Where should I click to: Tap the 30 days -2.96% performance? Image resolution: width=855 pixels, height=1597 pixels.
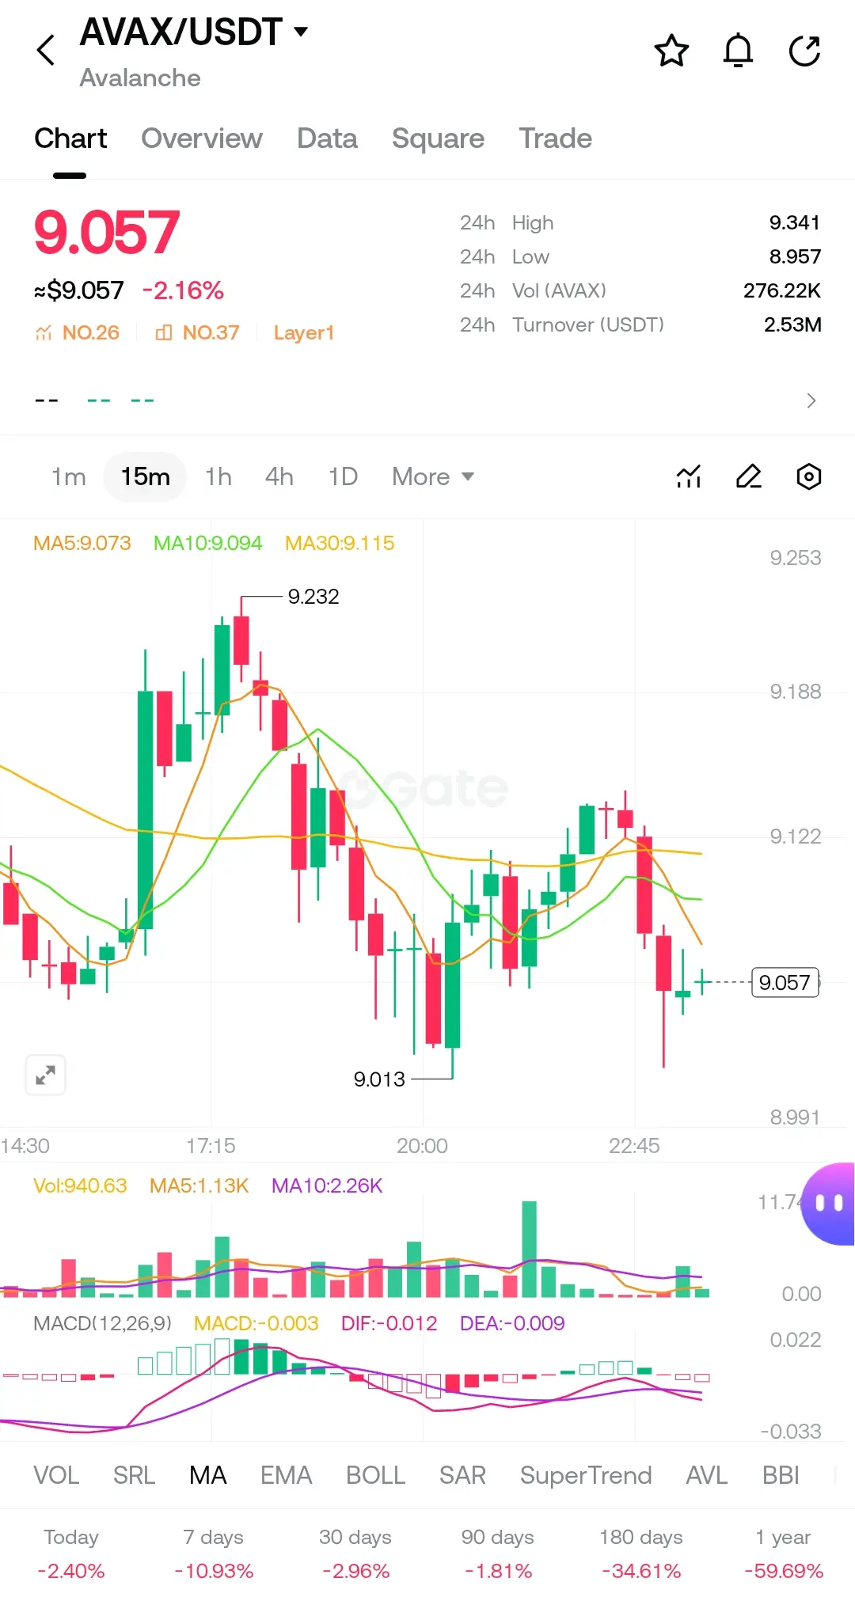[355, 1553]
